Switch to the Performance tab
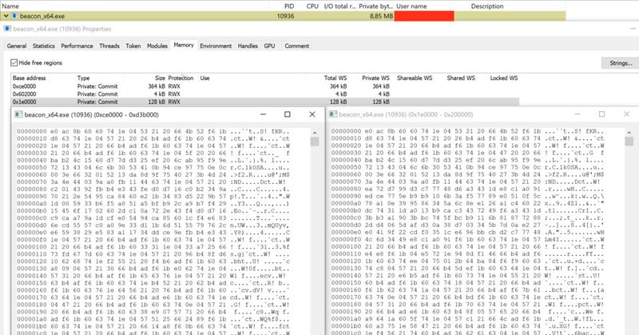This screenshot has height=335, width=639. click(x=77, y=46)
